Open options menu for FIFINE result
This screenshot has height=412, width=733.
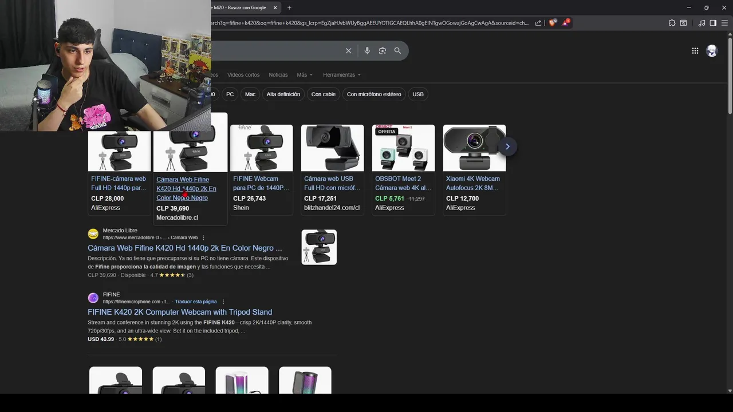(x=223, y=302)
